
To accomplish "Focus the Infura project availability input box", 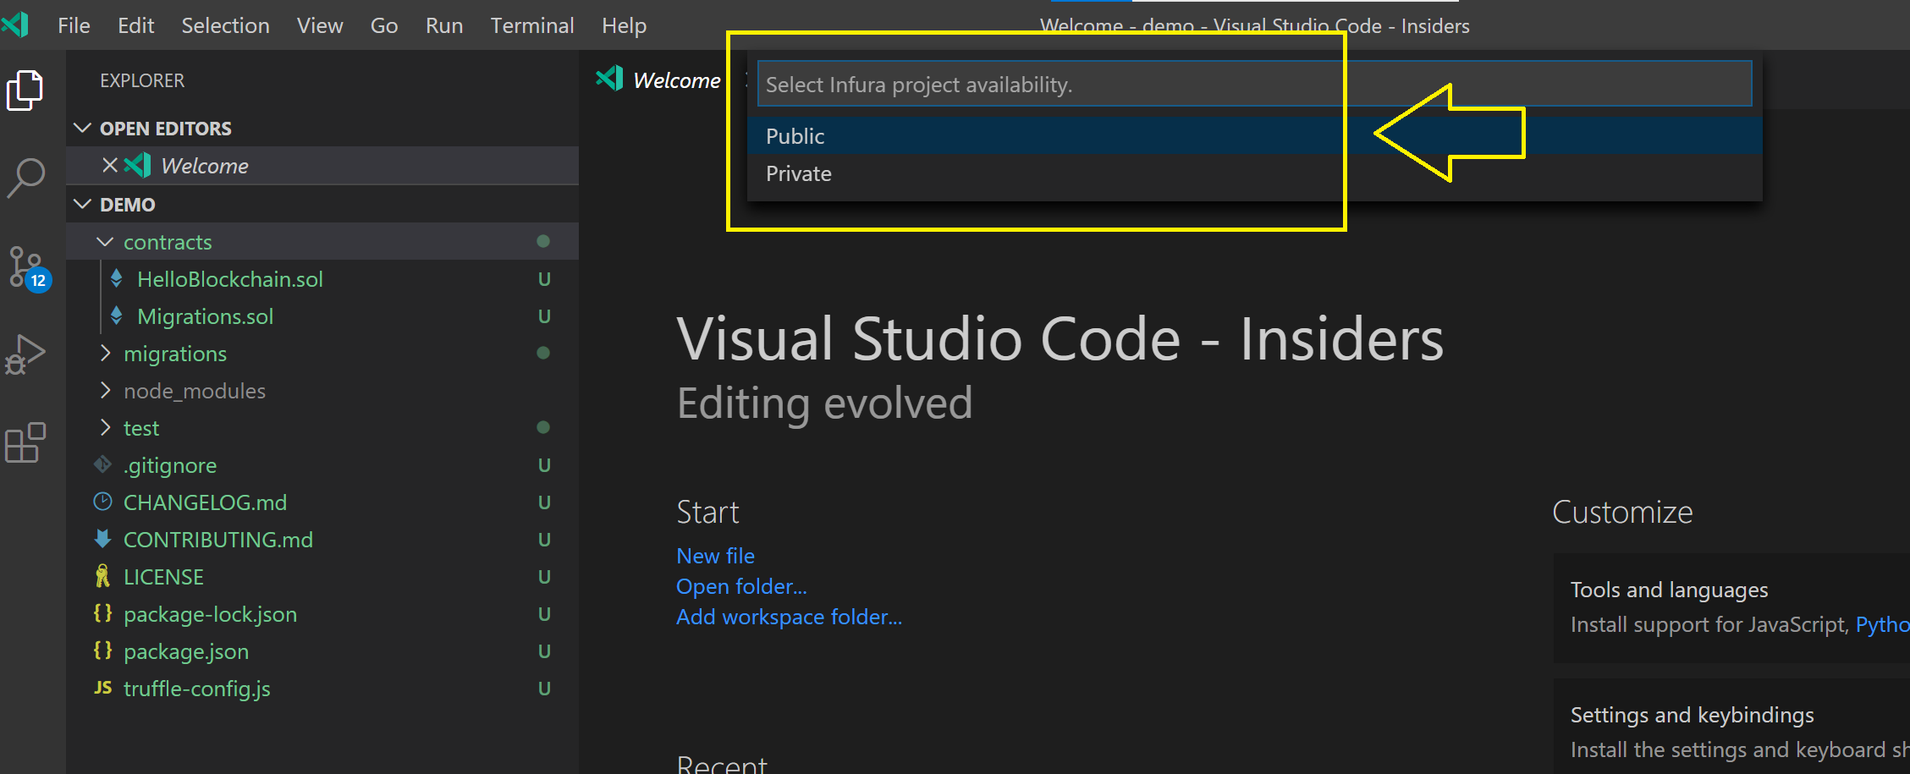I will tap(1254, 84).
